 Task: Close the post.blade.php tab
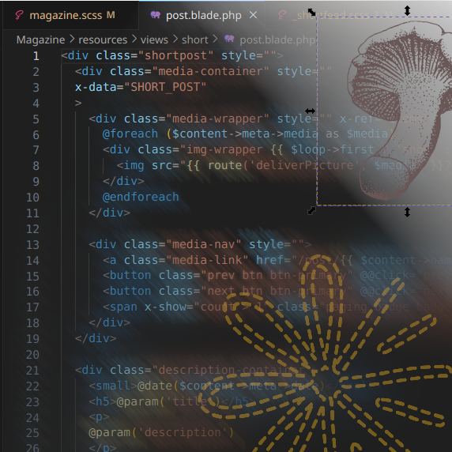click(x=253, y=15)
